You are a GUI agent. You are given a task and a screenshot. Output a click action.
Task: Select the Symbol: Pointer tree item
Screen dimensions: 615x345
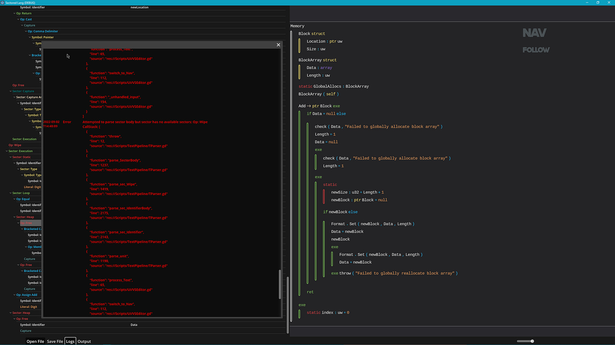[42, 37]
